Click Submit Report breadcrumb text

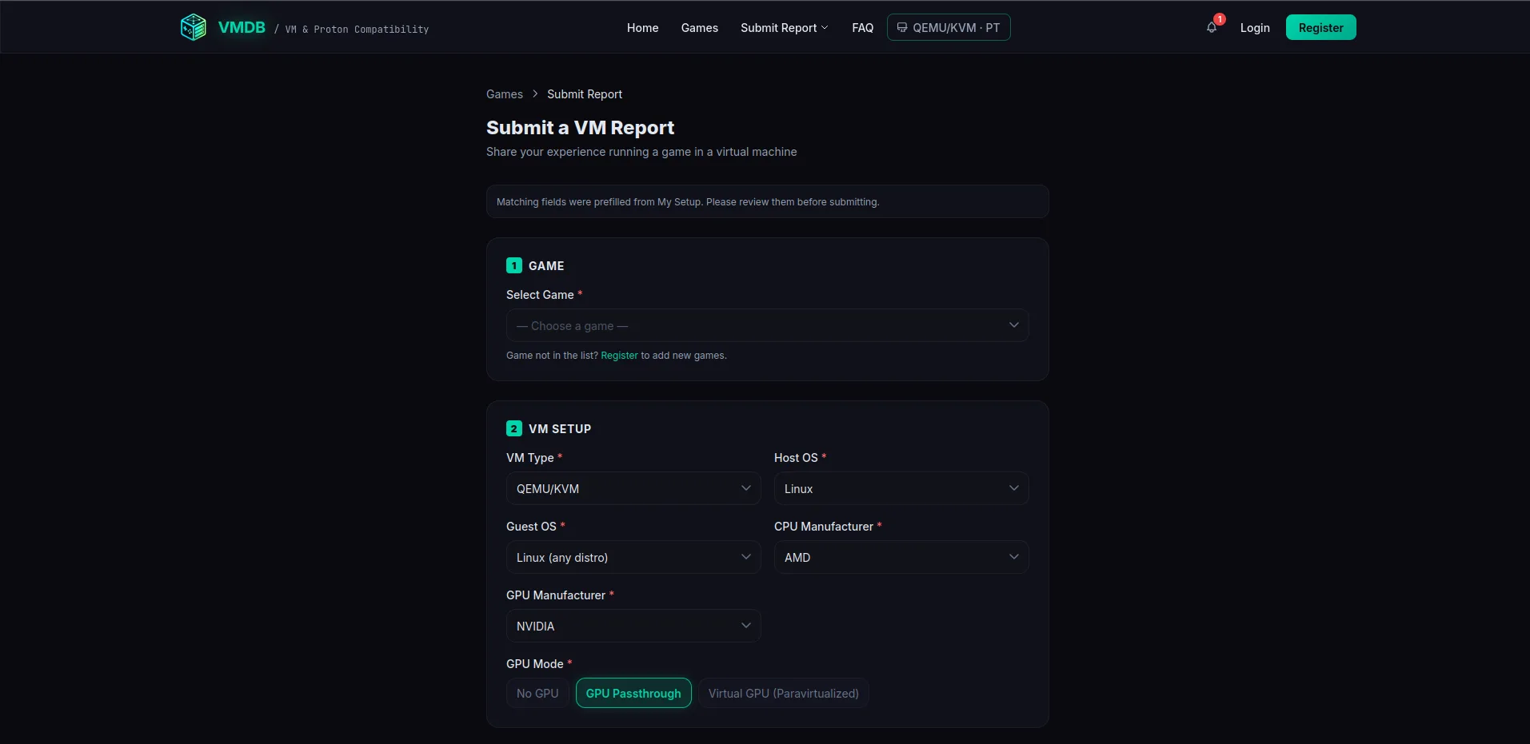click(585, 94)
